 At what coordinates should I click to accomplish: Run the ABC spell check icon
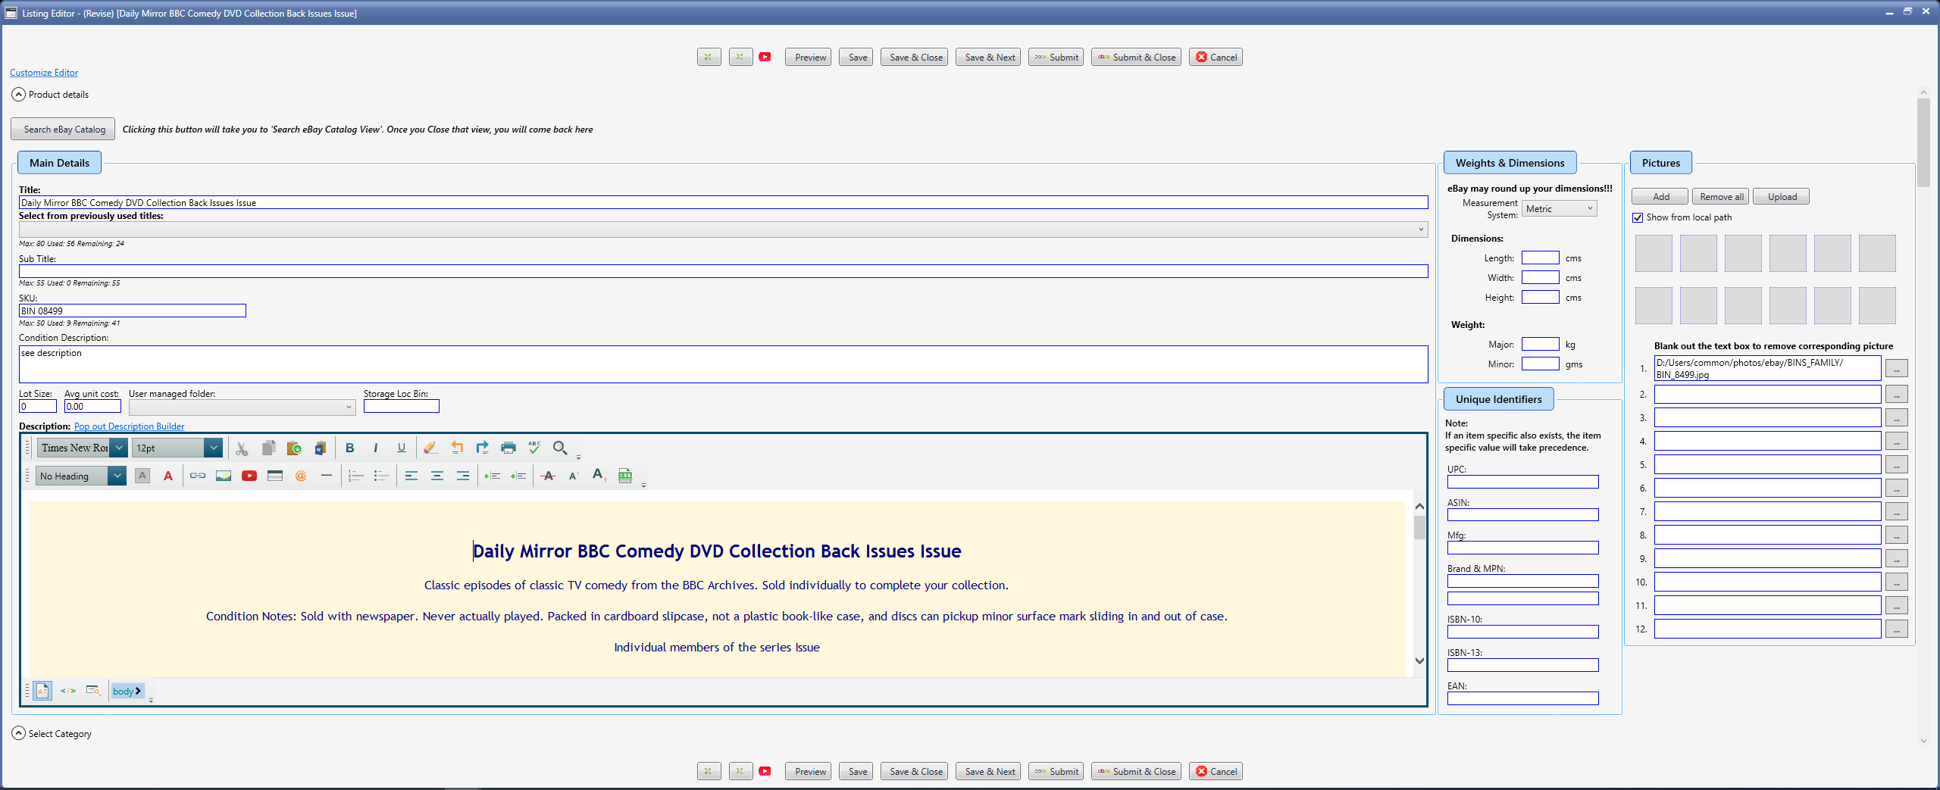click(x=534, y=448)
